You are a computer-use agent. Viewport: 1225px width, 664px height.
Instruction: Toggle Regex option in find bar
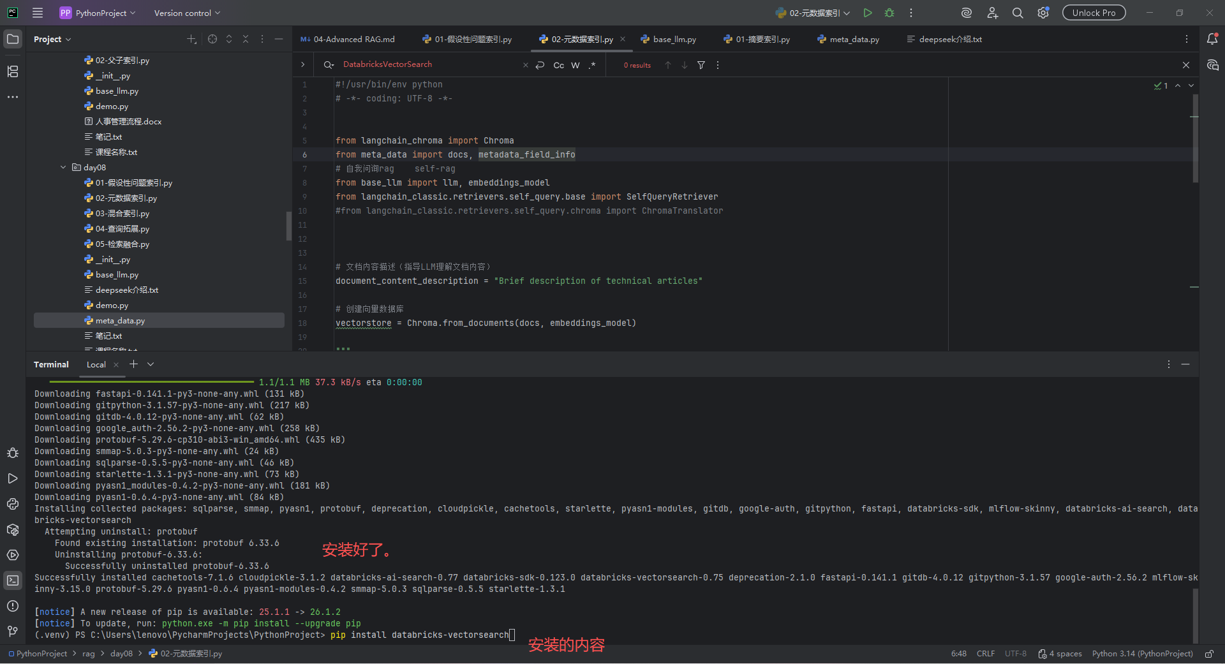(592, 65)
